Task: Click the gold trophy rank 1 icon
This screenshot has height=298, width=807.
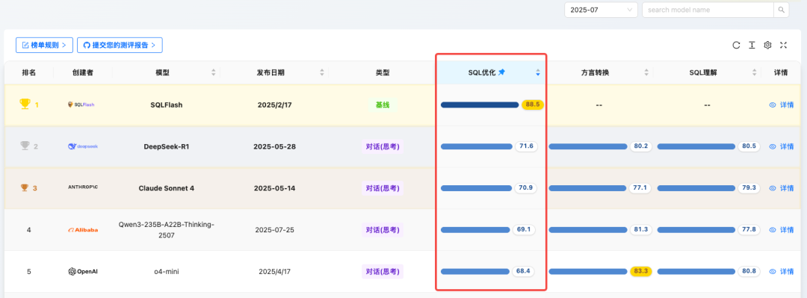Action: [x=25, y=105]
